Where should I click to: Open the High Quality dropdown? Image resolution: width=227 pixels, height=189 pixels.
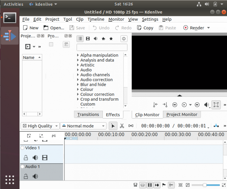click(x=40, y=126)
